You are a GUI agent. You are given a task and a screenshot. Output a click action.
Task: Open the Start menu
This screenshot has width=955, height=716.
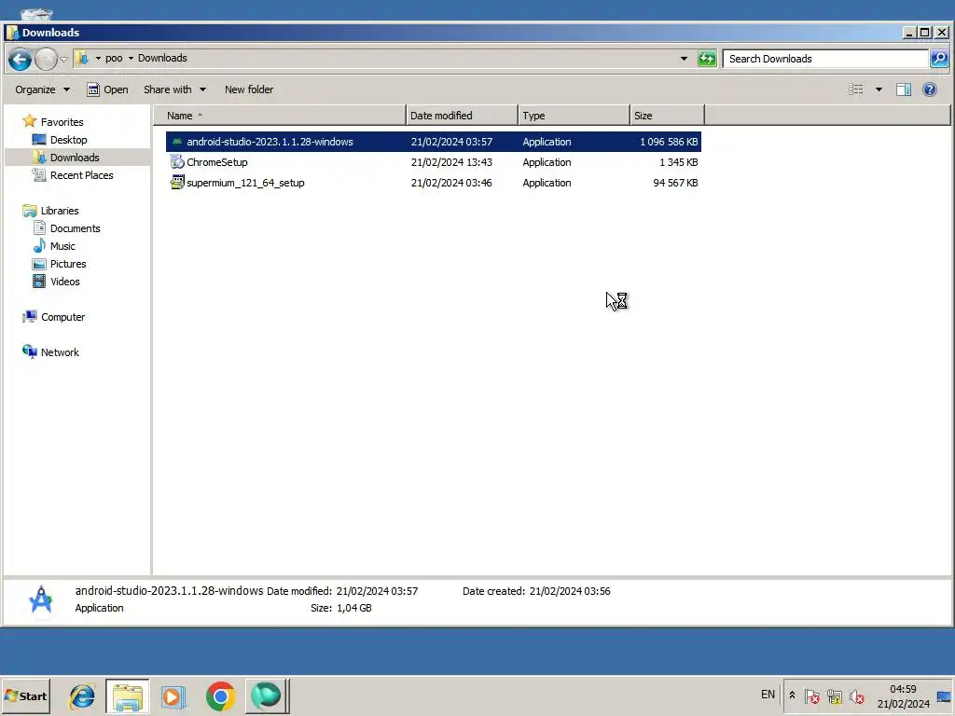[x=25, y=695]
